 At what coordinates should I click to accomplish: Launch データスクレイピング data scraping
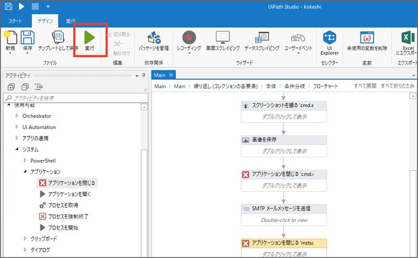(262, 41)
